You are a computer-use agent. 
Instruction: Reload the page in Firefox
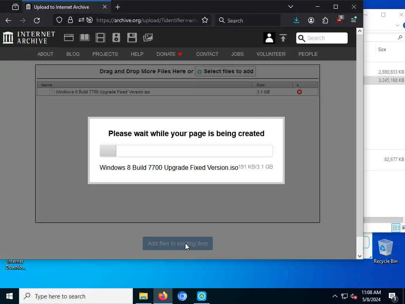(x=37, y=21)
